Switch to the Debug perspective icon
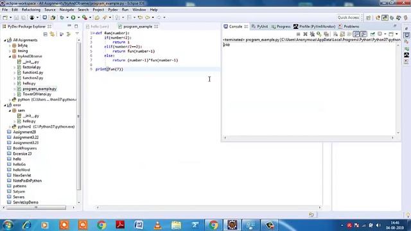 (392, 18)
